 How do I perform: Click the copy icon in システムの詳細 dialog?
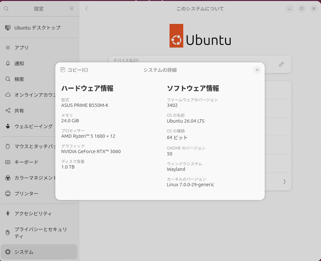click(x=63, y=70)
